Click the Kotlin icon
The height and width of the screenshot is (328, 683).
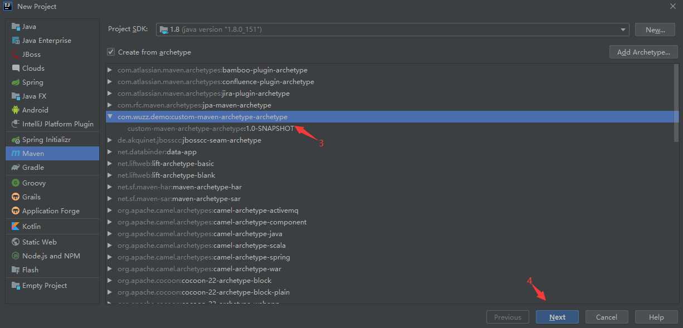tap(16, 227)
